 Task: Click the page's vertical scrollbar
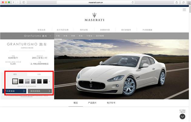(x=190, y=9)
